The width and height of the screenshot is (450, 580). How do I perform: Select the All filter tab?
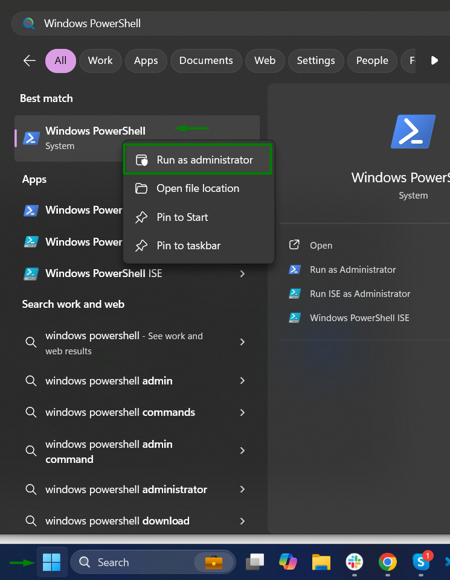point(60,60)
